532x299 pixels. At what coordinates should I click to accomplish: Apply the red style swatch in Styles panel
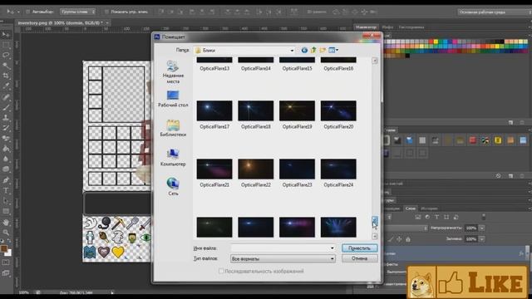coord(472,140)
